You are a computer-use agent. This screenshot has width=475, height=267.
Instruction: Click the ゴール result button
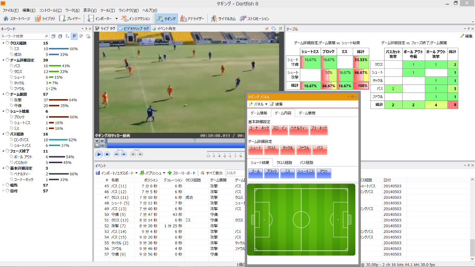point(256,173)
